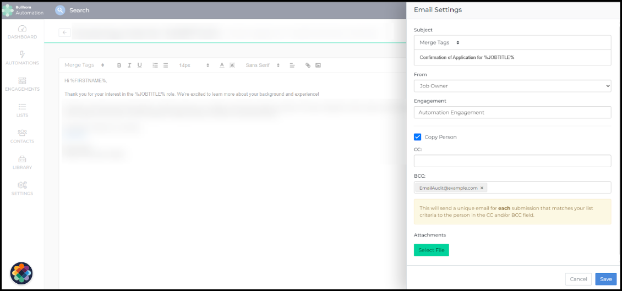Open the text color picker

pyautogui.click(x=222, y=65)
